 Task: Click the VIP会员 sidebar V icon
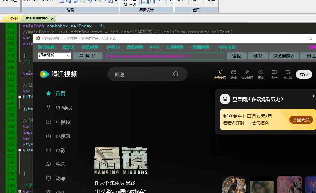[x=48, y=108]
